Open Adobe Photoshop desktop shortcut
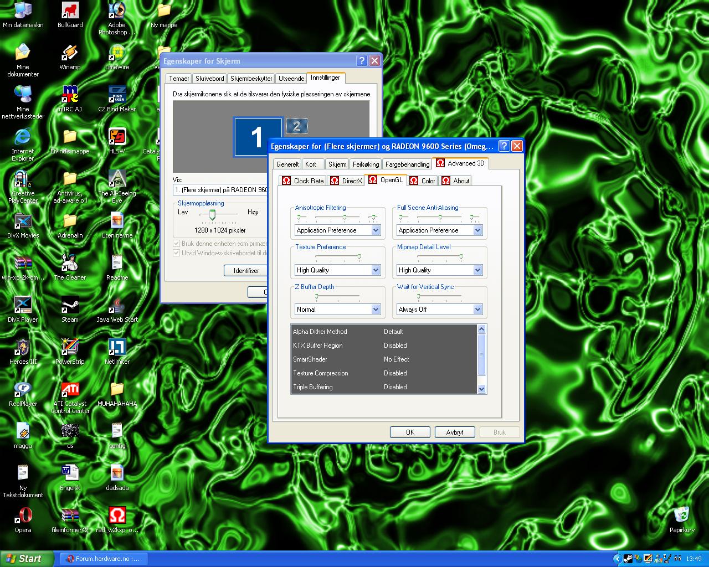 pyautogui.click(x=117, y=18)
